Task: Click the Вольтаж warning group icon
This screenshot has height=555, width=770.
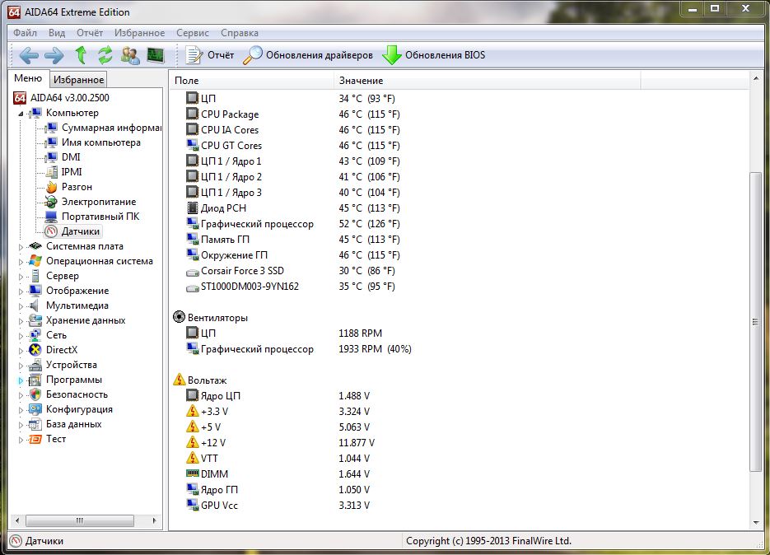Action: click(180, 380)
